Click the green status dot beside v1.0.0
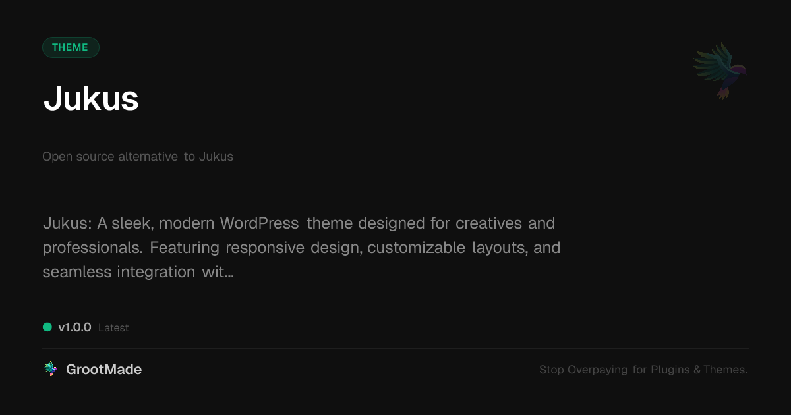The width and height of the screenshot is (791, 415). pyautogui.click(x=47, y=327)
